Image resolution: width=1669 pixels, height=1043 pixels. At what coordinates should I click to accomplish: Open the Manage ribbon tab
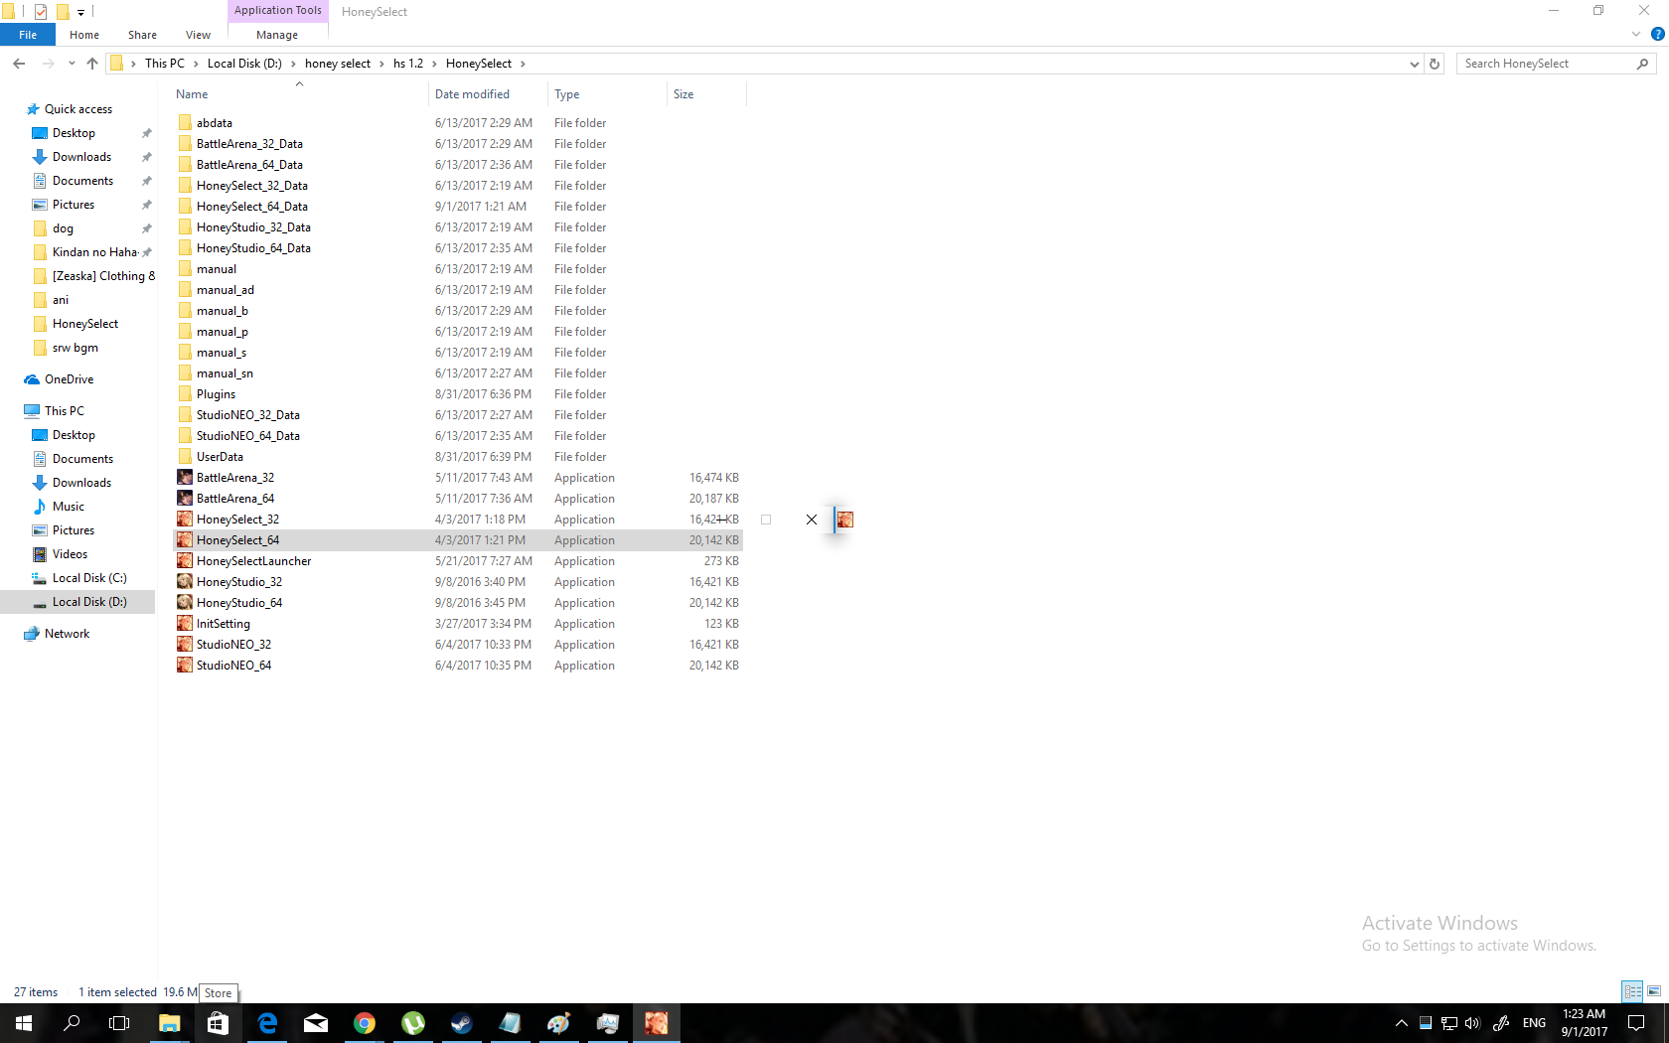pos(277,35)
